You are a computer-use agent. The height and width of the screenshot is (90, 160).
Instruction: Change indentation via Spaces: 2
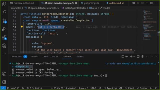pyautogui.click(x=83, y=88)
